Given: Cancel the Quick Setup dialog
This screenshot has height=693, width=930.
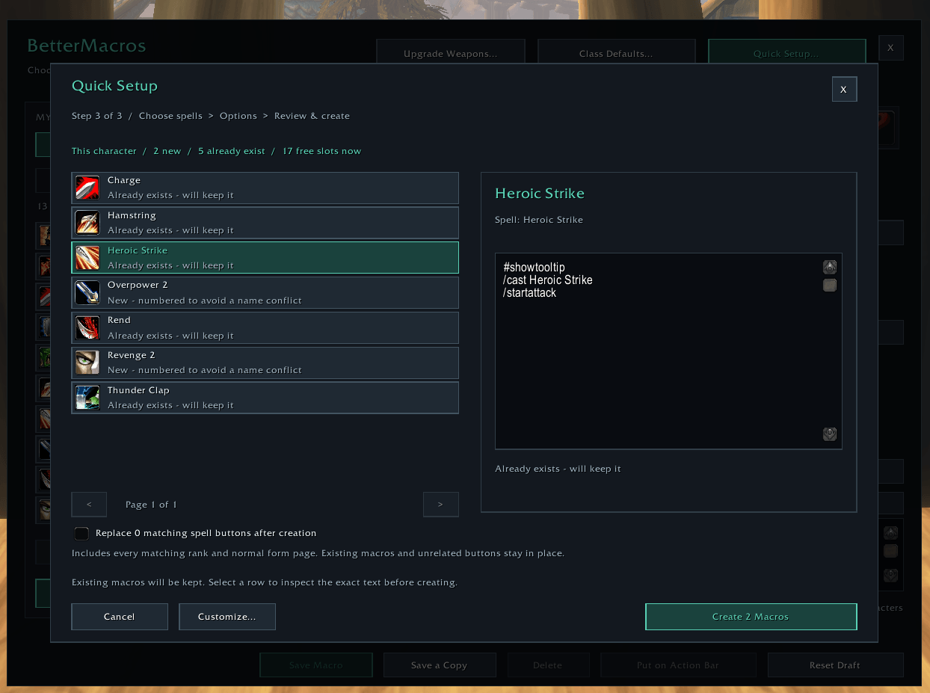Looking at the screenshot, I should (x=120, y=617).
